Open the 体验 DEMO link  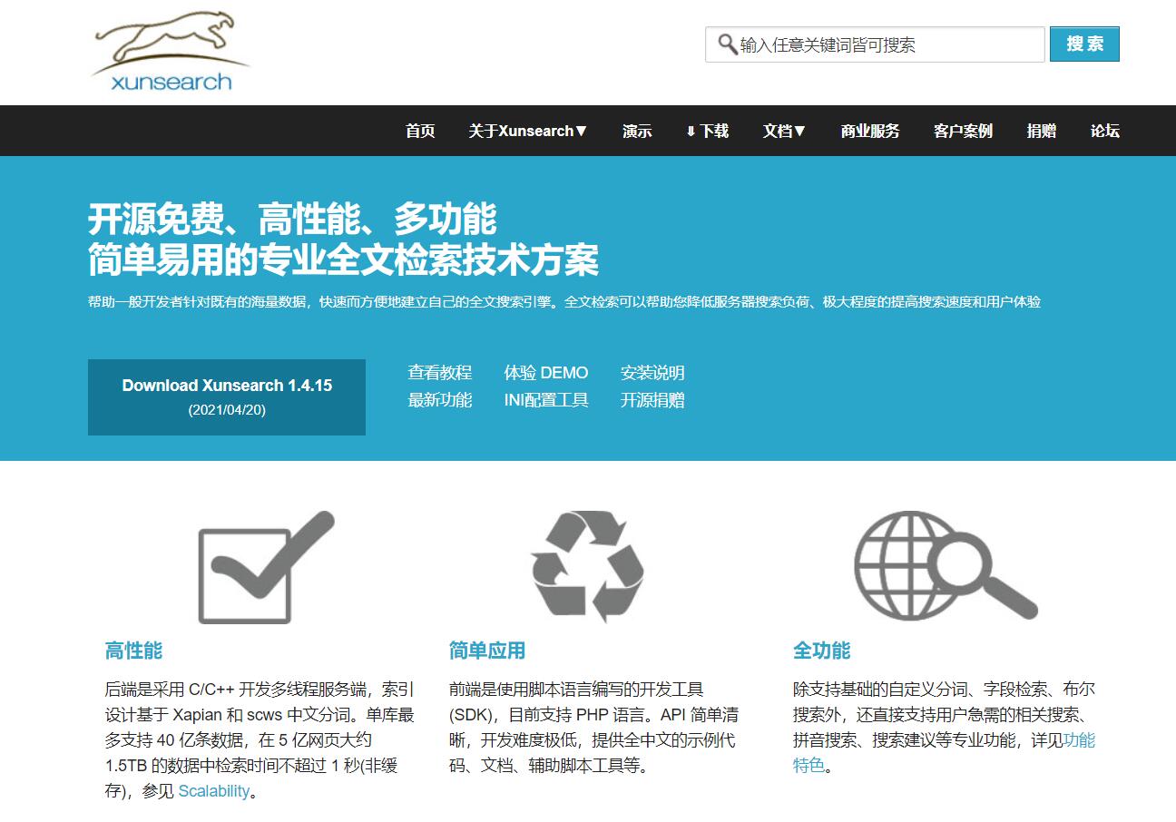pos(546,373)
